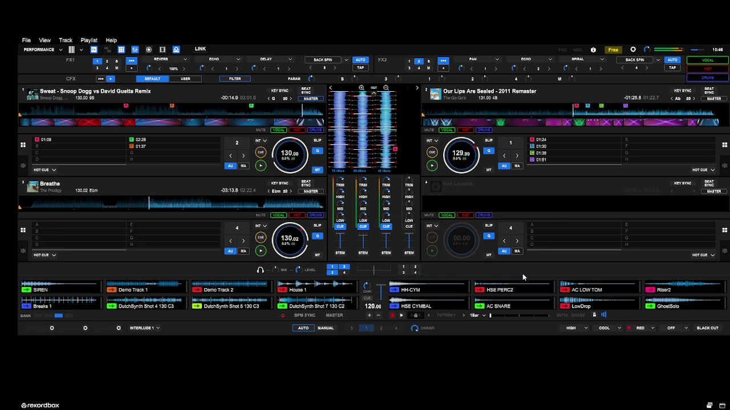
Task: Jump to hot cue A 01:08 on deck 1
Action: click(80, 140)
